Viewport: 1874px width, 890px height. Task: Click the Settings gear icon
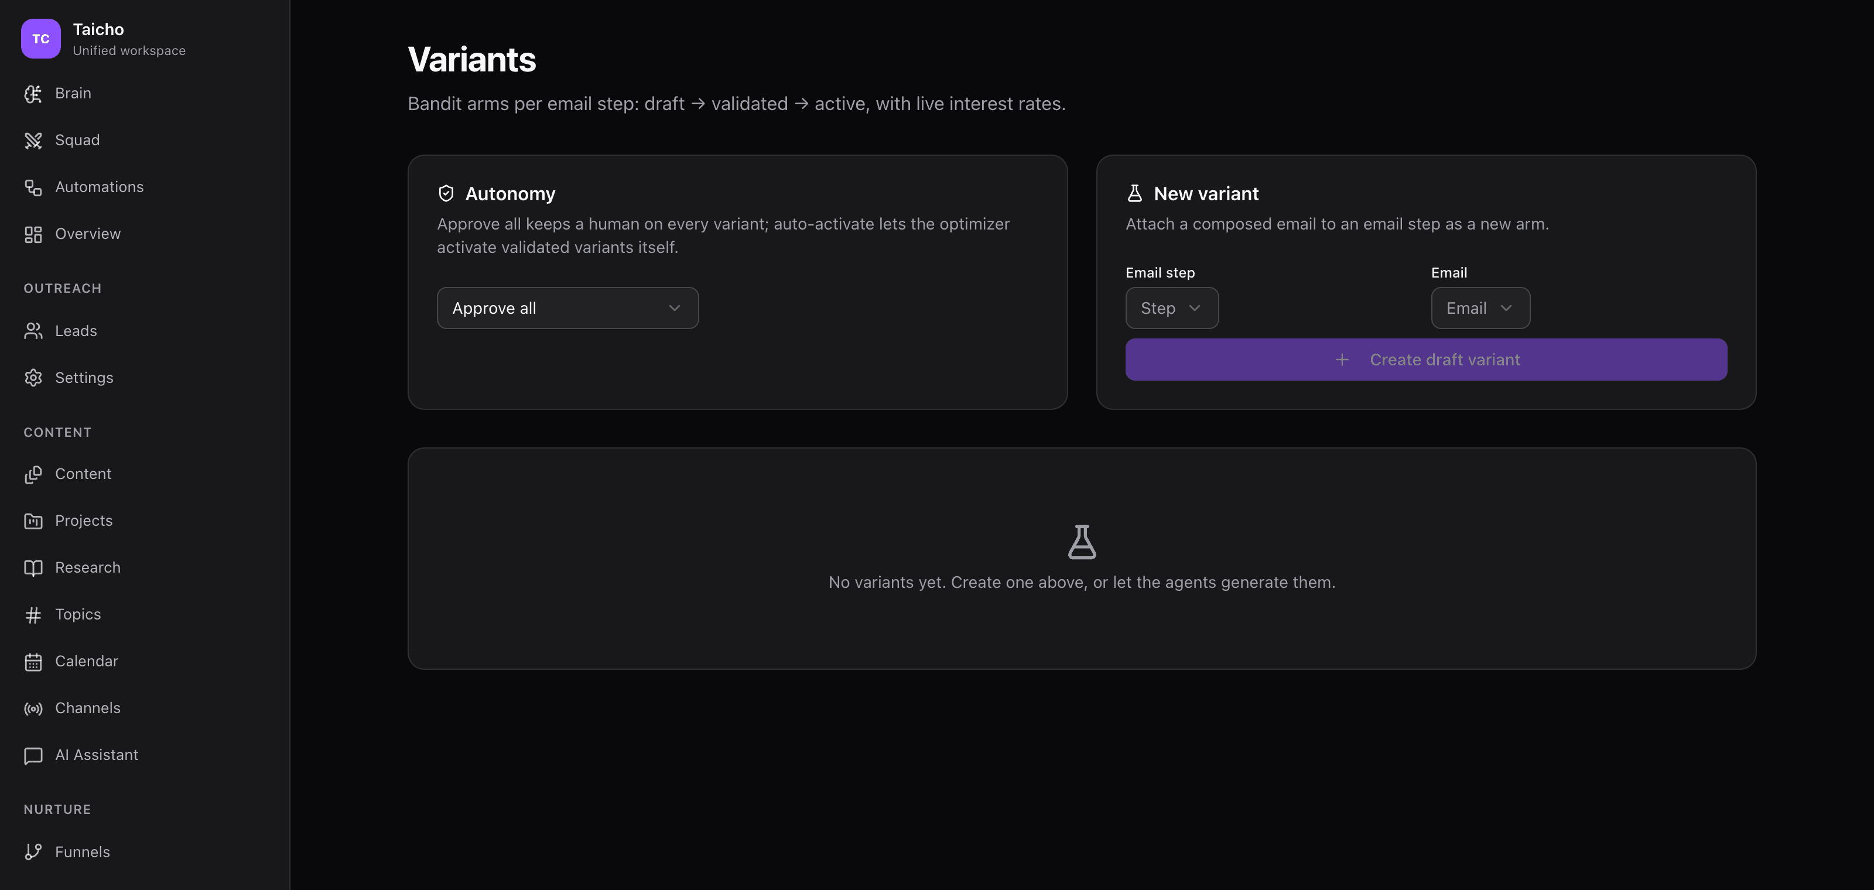(33, 378)
